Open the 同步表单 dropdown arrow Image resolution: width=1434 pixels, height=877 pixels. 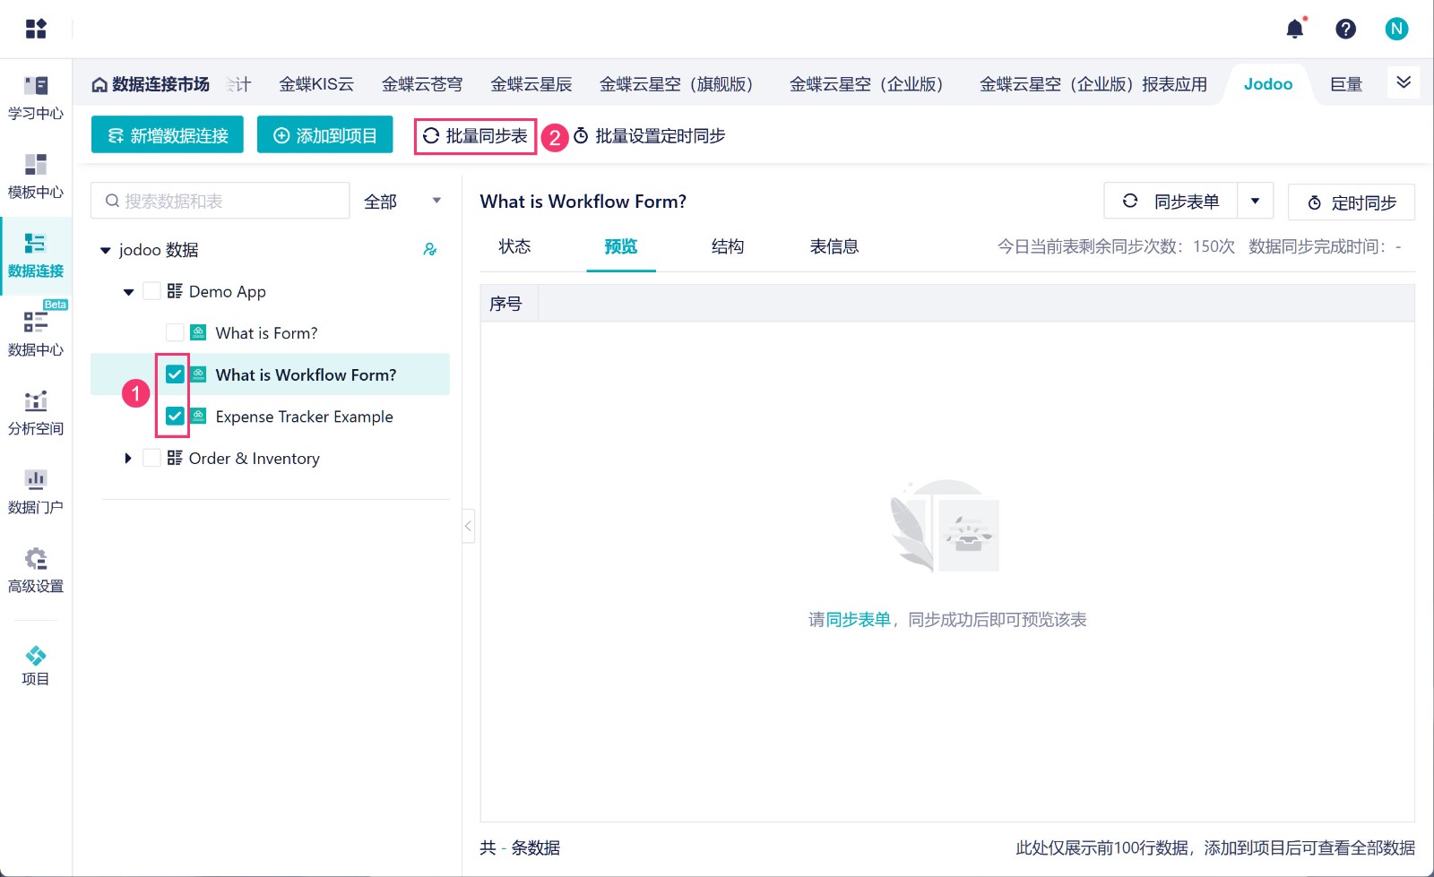(1255, 202)
